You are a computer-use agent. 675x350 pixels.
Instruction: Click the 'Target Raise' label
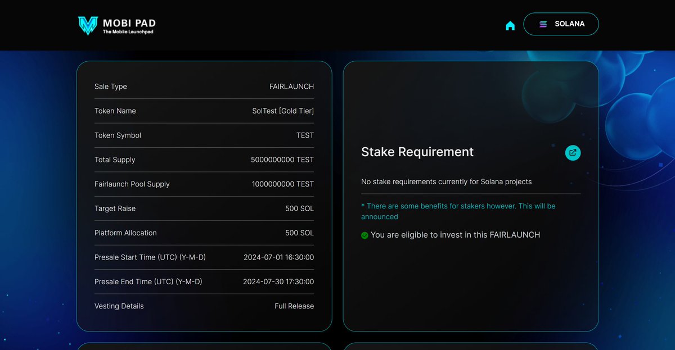115,208
